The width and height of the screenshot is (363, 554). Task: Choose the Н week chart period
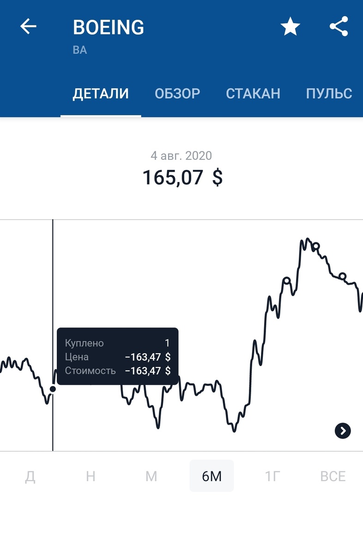tap(91, 476)
